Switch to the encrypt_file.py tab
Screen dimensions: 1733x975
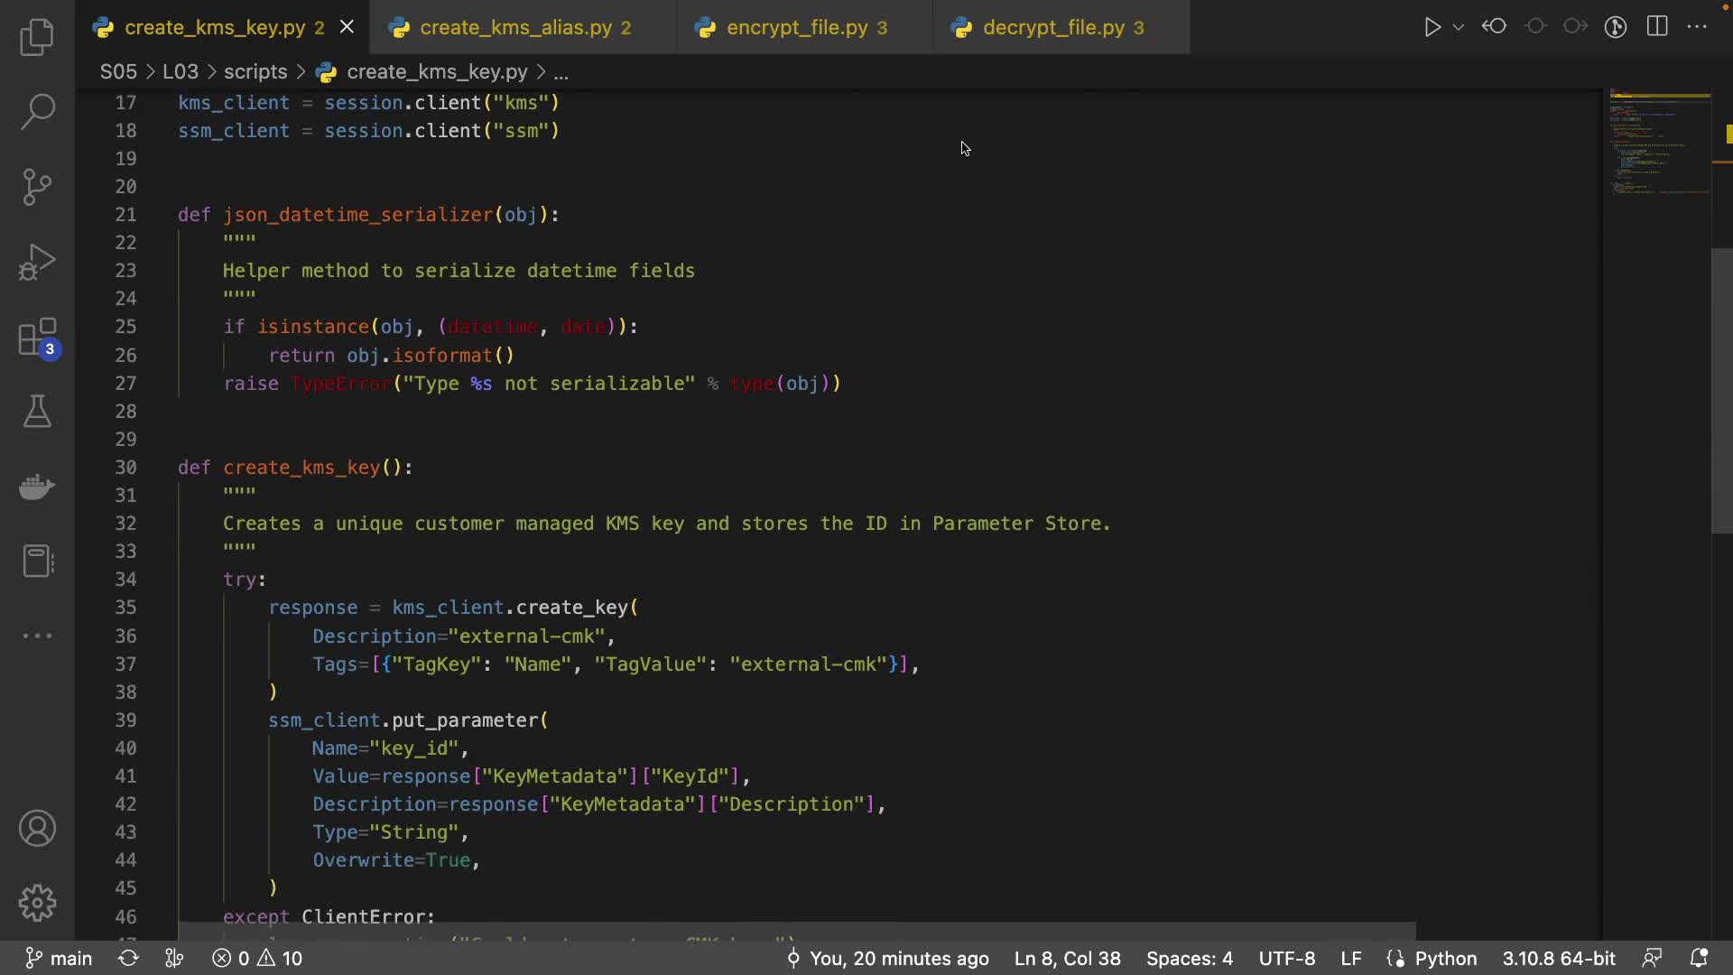click(797, 28)
